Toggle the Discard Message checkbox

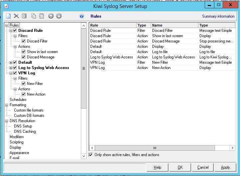[x=23, y=57]
